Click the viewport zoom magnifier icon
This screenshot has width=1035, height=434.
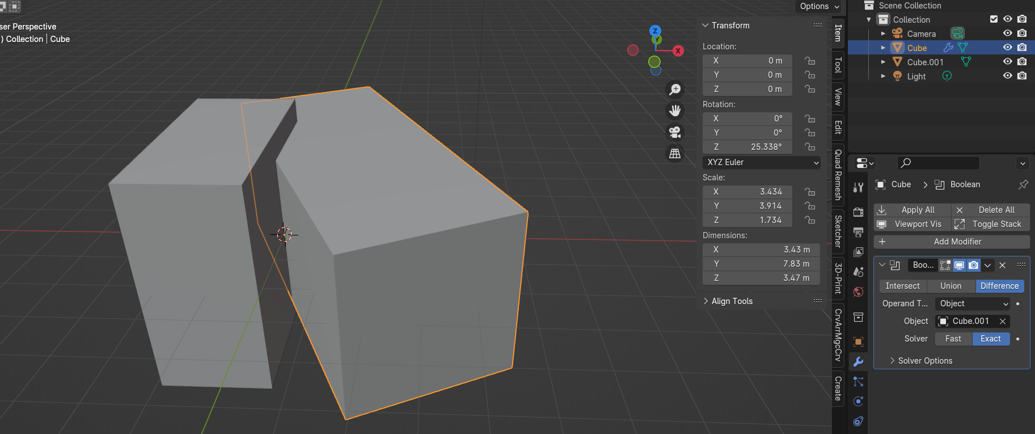[675, 90]
